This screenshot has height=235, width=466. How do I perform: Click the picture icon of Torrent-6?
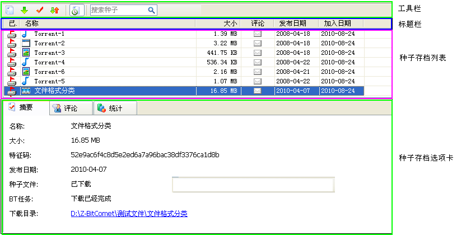[x=26, y=72]
